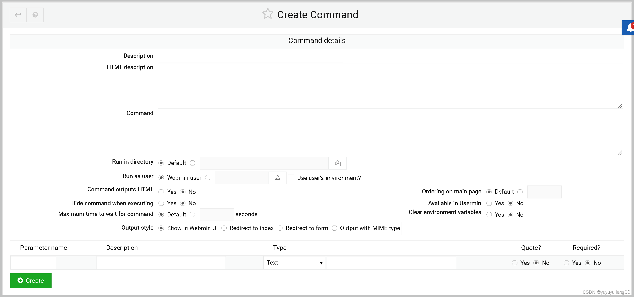
Task: Open the user picker next to Run as user
Action: pos(277,178)
